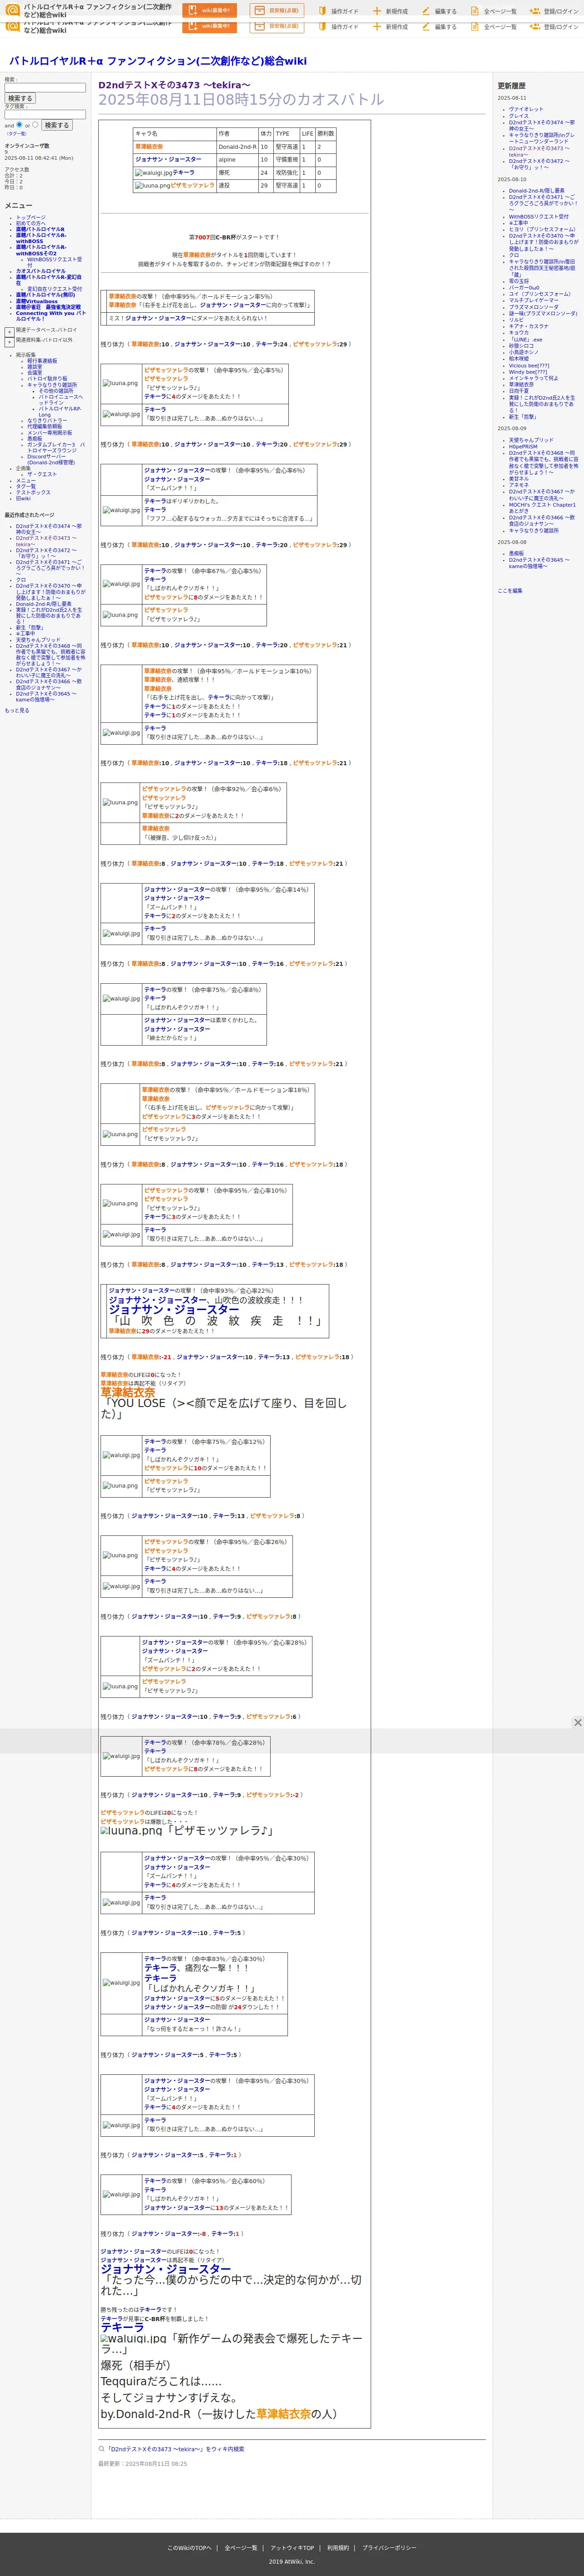Open 代理編集依頼板 link
Image resolution: width=584 pixels, height=2576 pixels.
click(x=44, y=426)
